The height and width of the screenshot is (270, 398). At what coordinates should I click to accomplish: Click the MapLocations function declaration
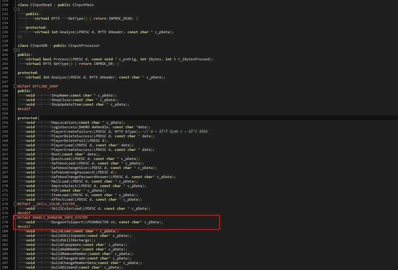point(64,122)
